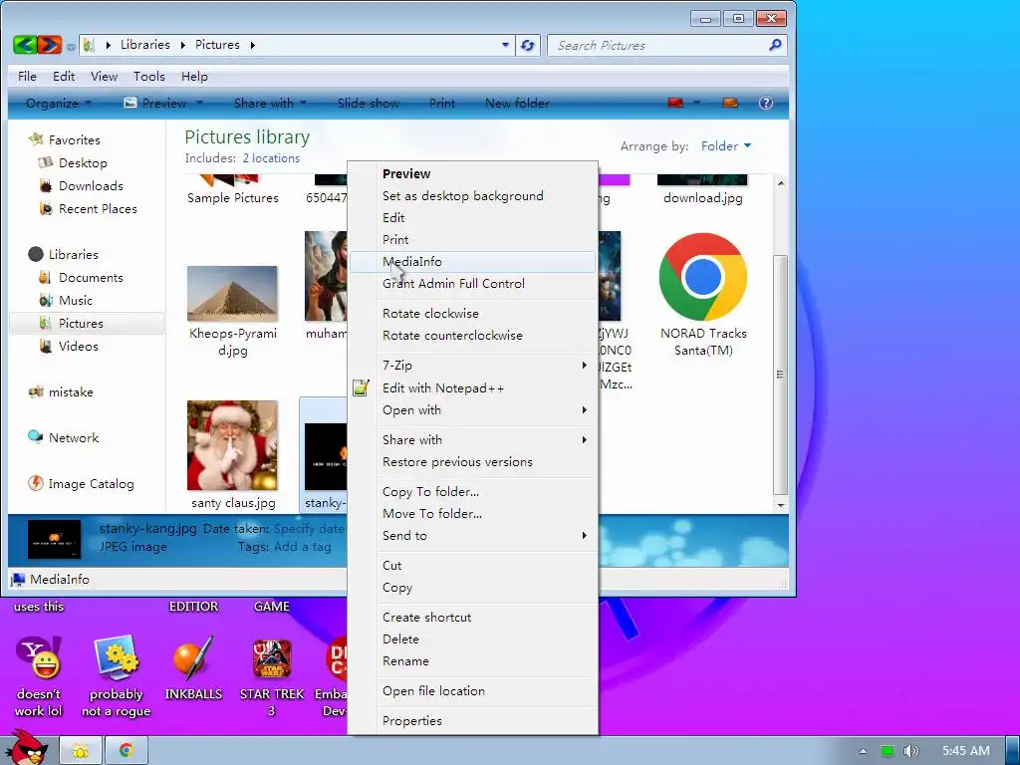The width and height of the screenshot is (1020, 765).
Task: Select Delete from context menu
Action: click(473, 638)
